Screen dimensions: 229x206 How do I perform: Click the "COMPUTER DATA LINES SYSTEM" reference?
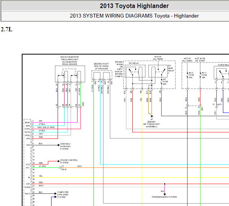(63, 195)
